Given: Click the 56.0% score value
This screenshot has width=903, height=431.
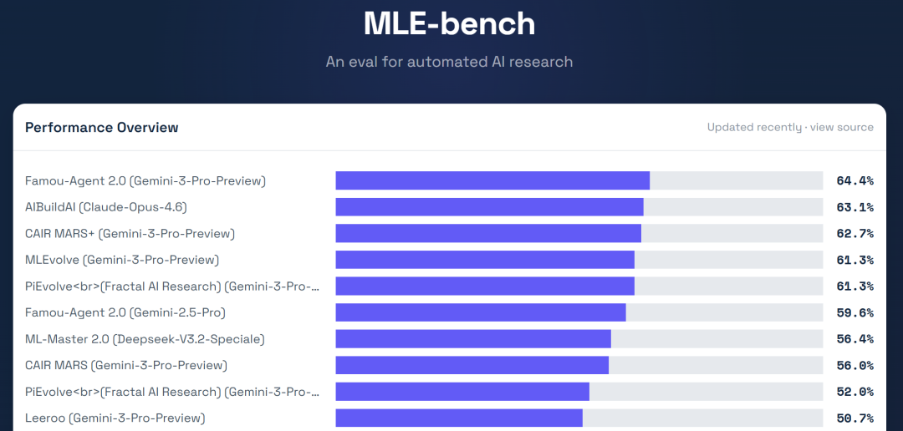Looking at the screenshot, I should click(855, 366).
